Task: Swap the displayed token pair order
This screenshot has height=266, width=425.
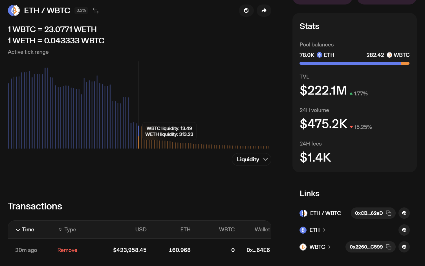Action: pos(96,11)
